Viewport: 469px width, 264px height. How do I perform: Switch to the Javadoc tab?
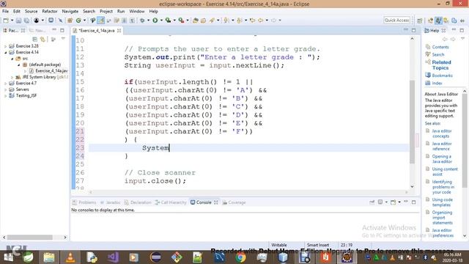click(110, 202)
